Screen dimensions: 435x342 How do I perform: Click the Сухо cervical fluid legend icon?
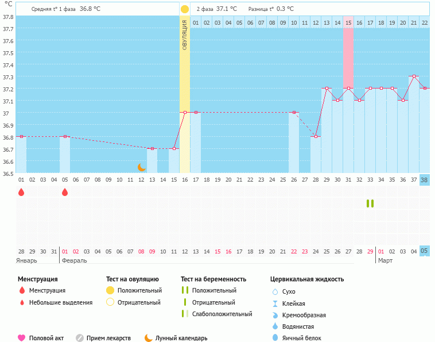coord(275,292)
